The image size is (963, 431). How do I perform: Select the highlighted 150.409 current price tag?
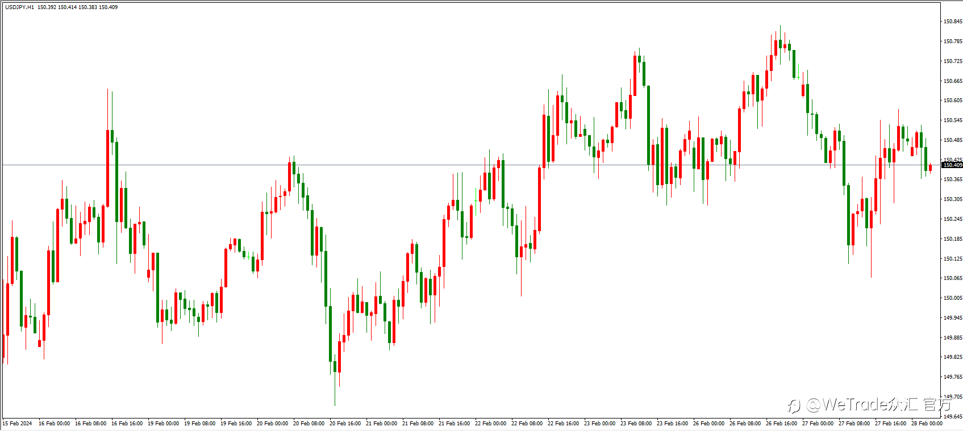pos(952,165)
